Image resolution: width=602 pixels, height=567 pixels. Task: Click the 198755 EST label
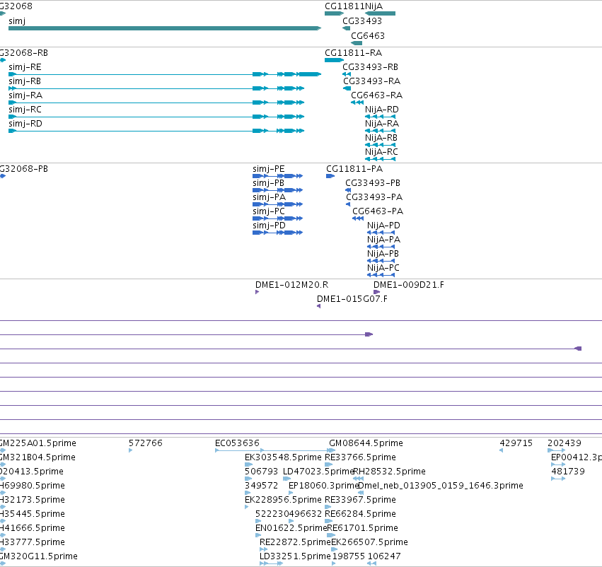coord(349,556)
